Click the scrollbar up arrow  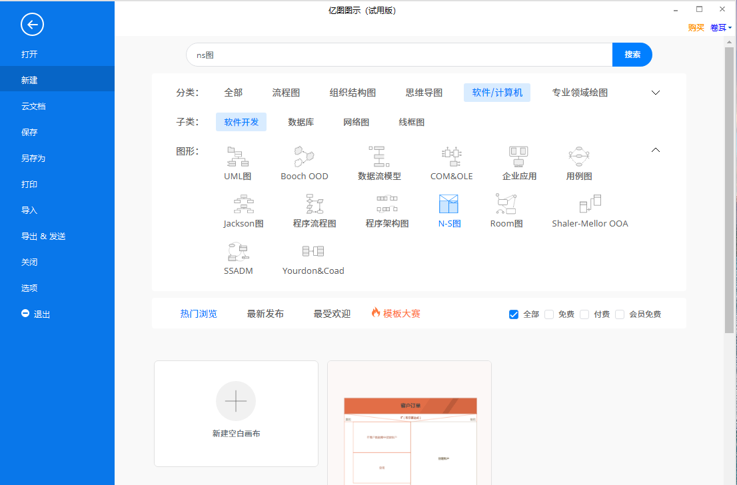(729, 42)
